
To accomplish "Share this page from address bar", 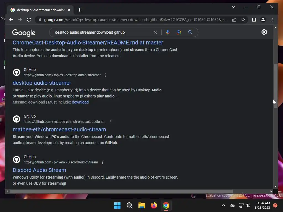I will [234, 20].
